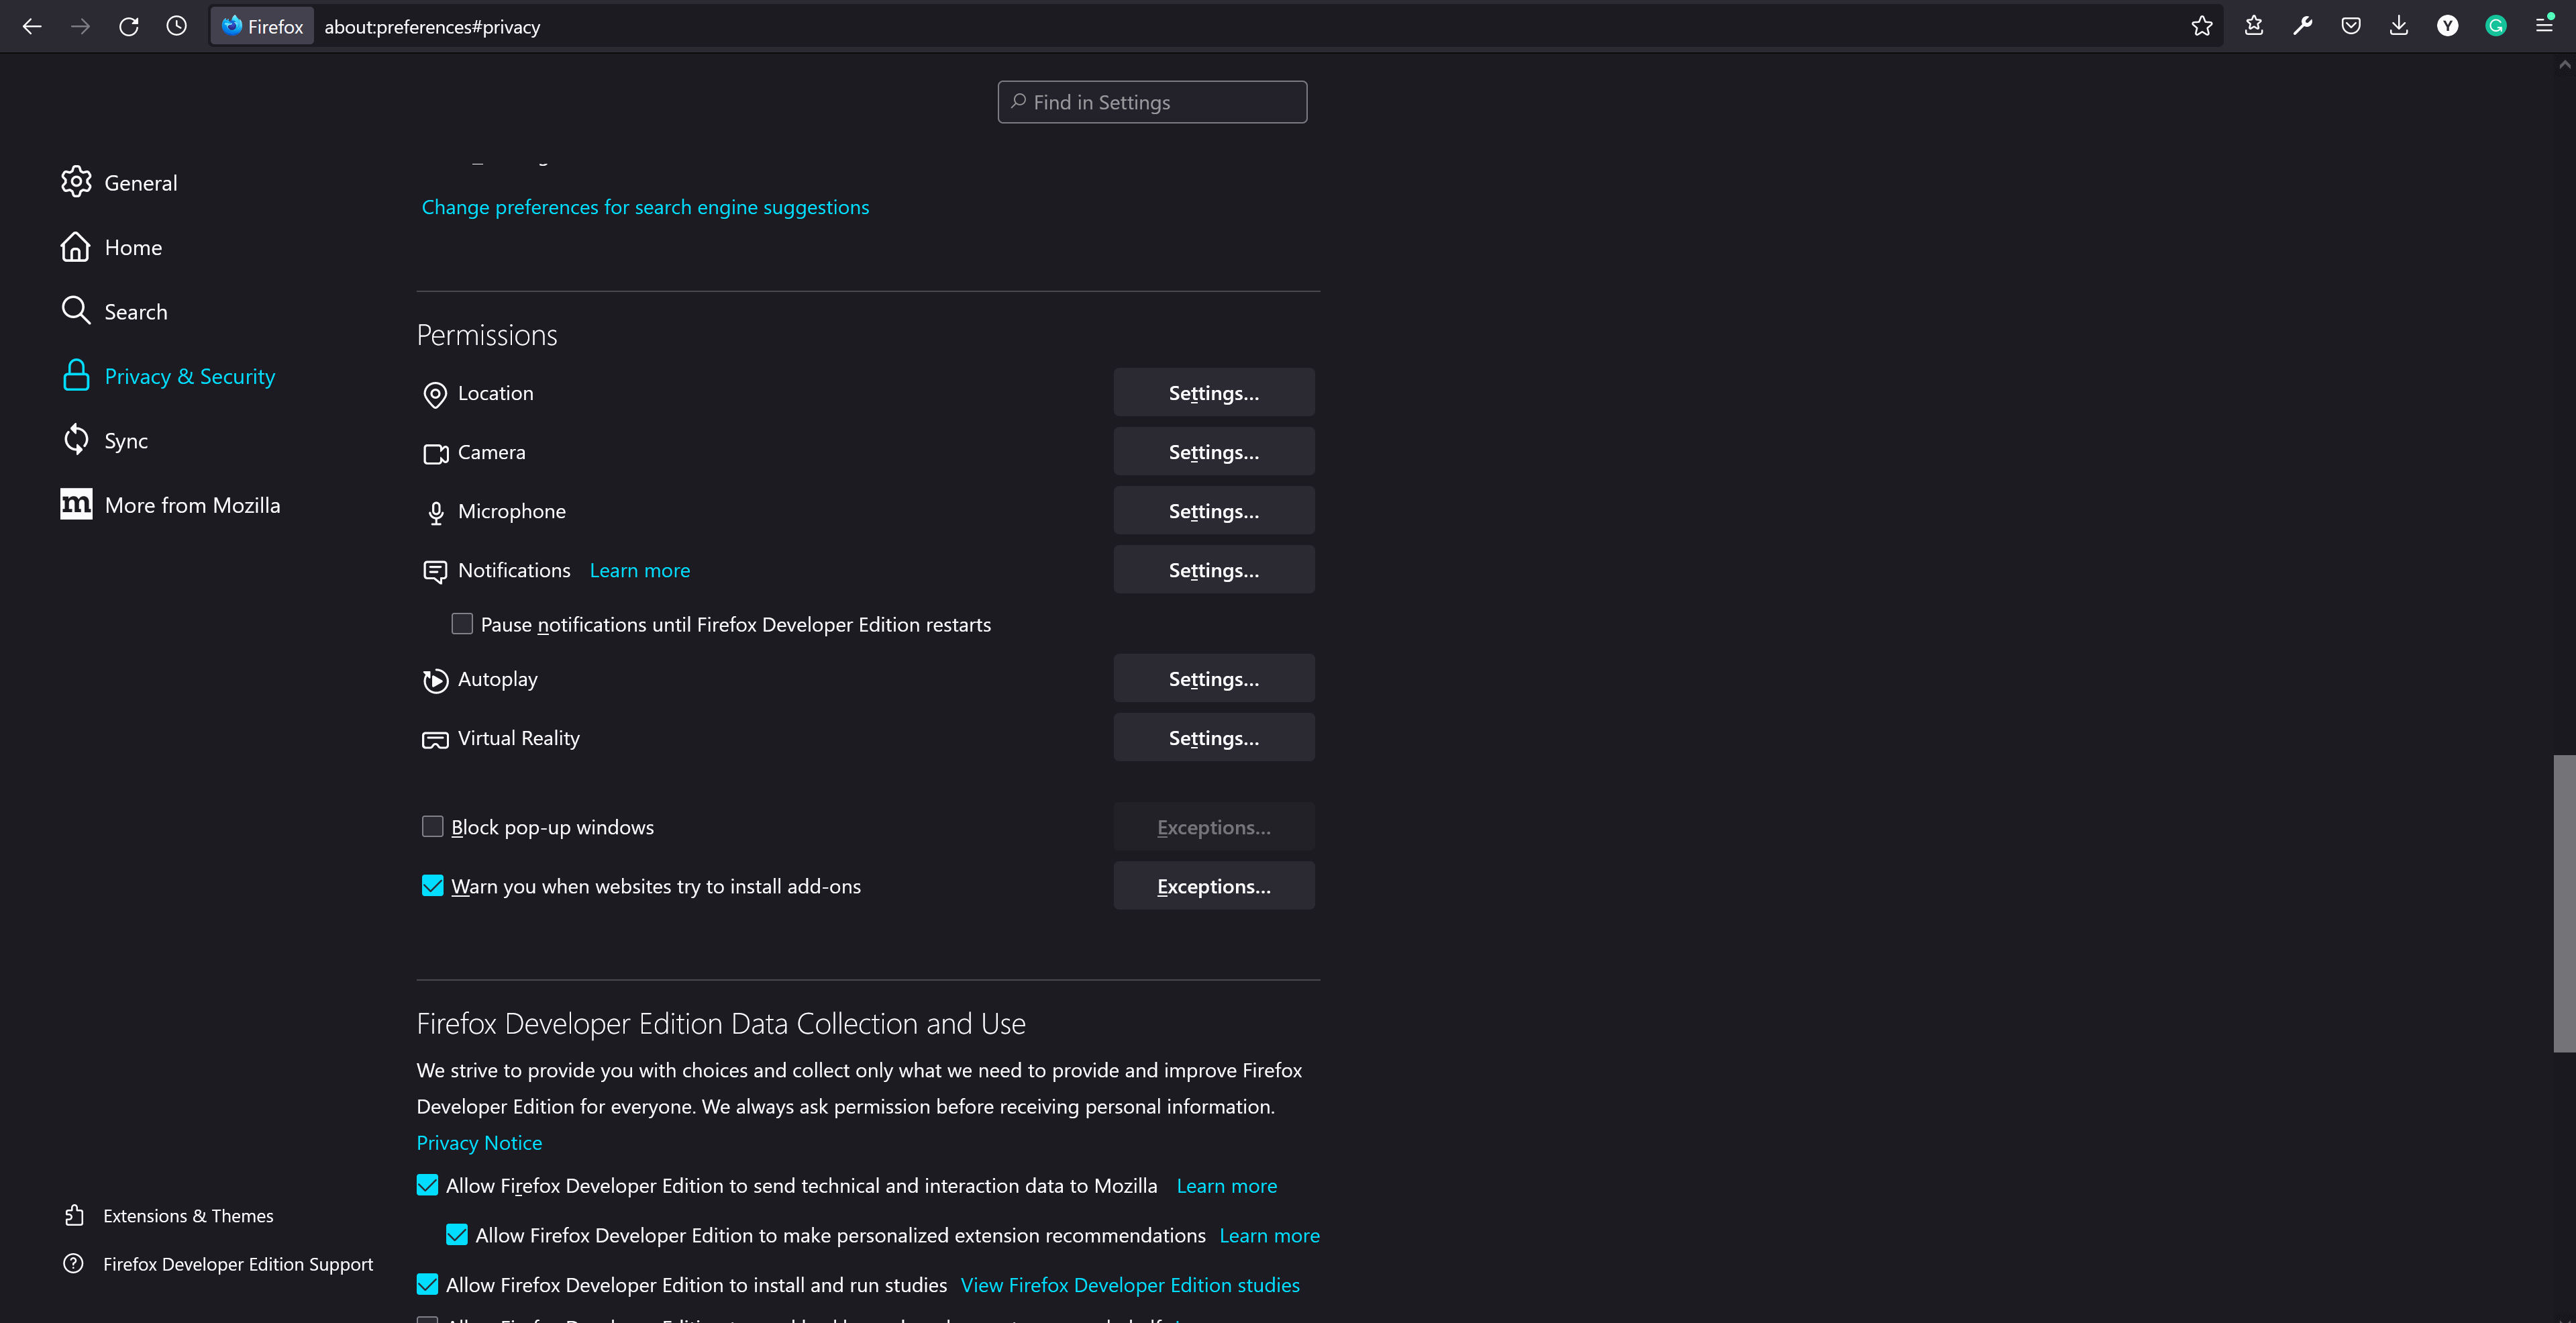This screenshot has height=1323, width=2576.
Task: Click the address bar URL
Action: click(x=432, y=27)
